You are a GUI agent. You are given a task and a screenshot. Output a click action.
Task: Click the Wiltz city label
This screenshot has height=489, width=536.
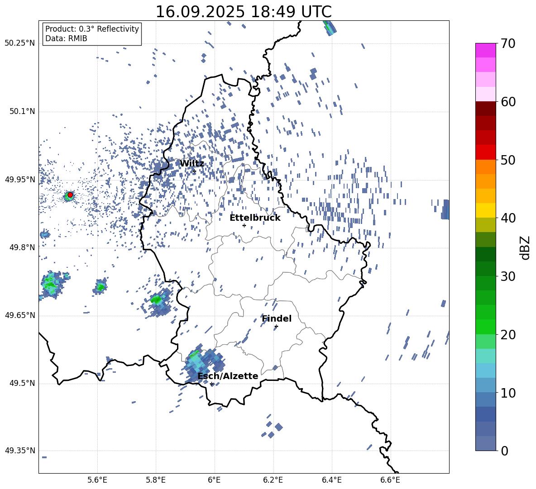point(192,164)
